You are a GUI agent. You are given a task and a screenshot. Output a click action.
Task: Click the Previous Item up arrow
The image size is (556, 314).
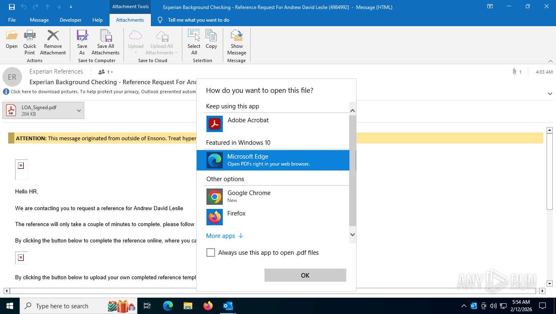(x=47, y=7)
